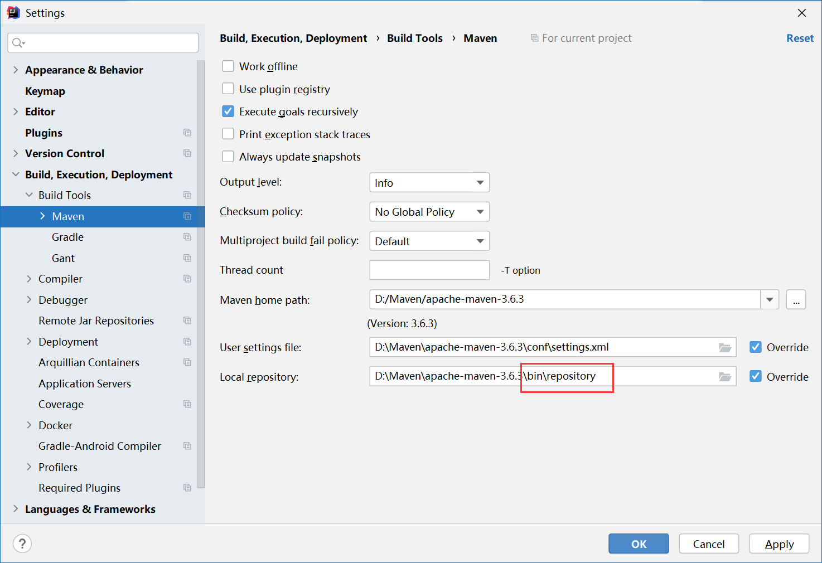Click the Thread count input field
The image size is (822, 563).
[x=429, y=270]
